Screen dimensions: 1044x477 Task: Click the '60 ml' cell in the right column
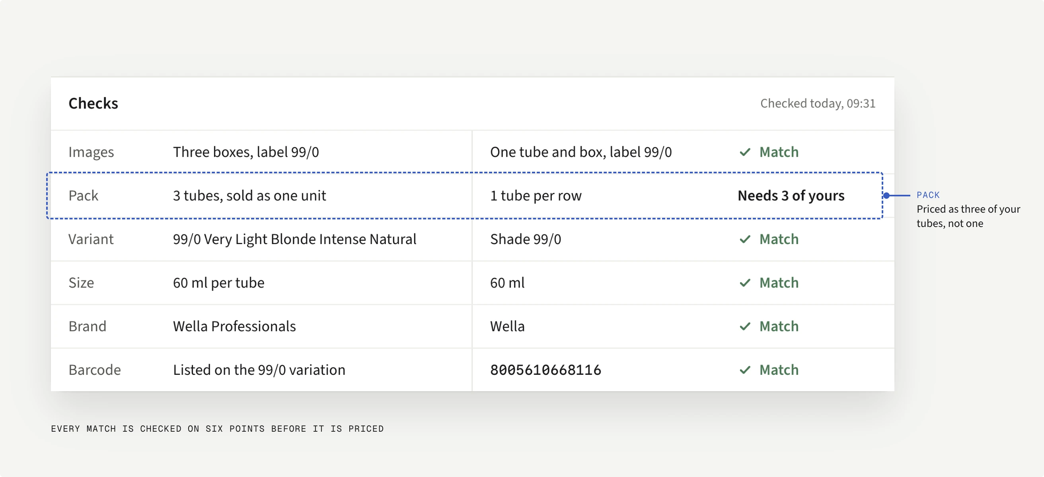pos(507,283)
